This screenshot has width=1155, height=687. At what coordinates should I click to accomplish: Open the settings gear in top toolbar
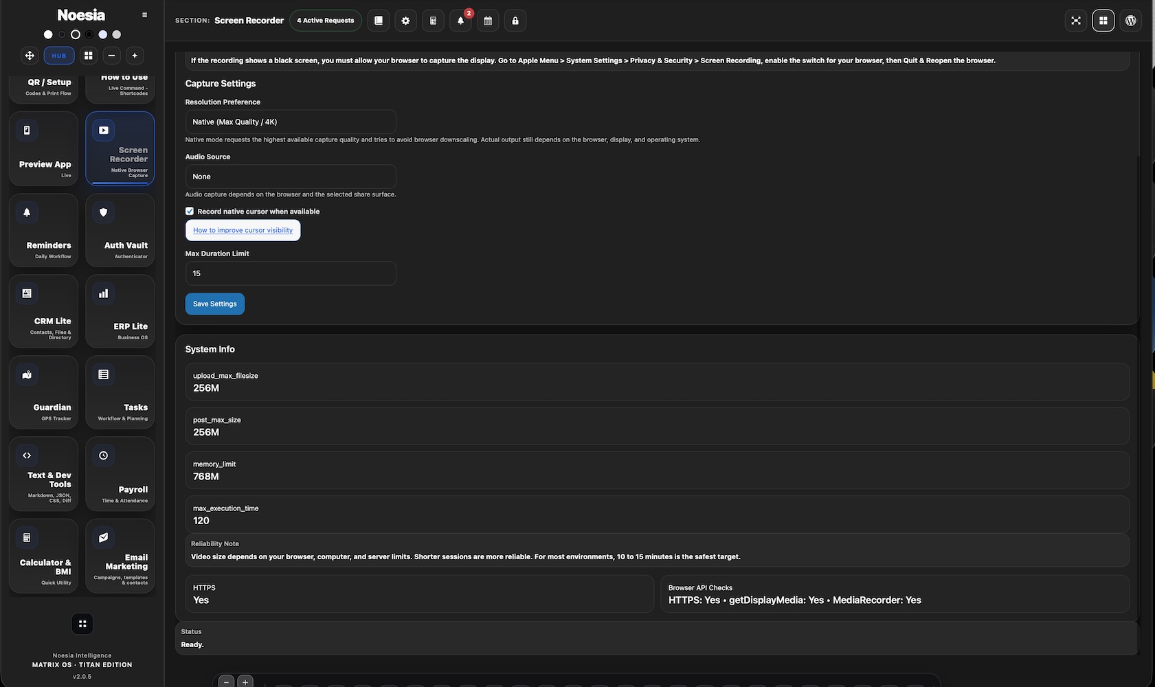[x=405, y=21]
